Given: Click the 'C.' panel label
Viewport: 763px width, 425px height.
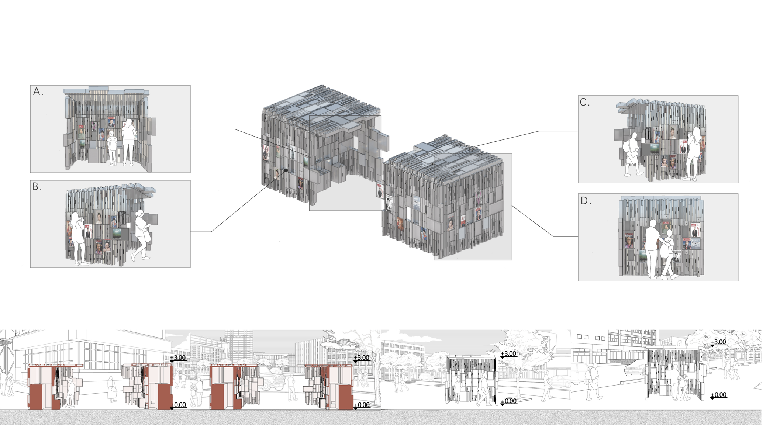Looking at the screenshot, I should 584,102.
